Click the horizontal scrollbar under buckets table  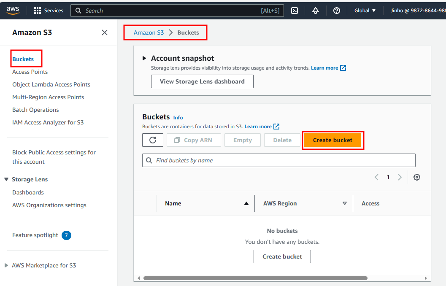pos(255,278)
